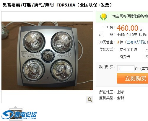
Task: Click the 全新 item condition text
Action: (120, 98)
